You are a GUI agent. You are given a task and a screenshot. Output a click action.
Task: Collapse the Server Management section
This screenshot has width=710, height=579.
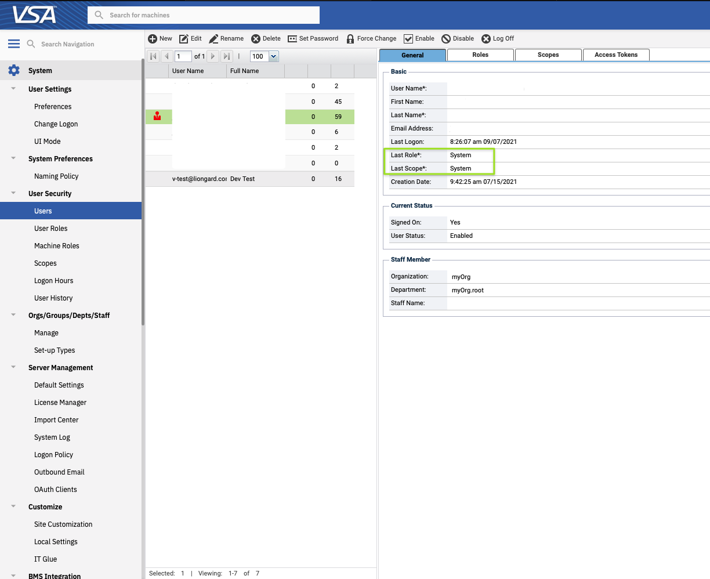[x=13, y=367]
